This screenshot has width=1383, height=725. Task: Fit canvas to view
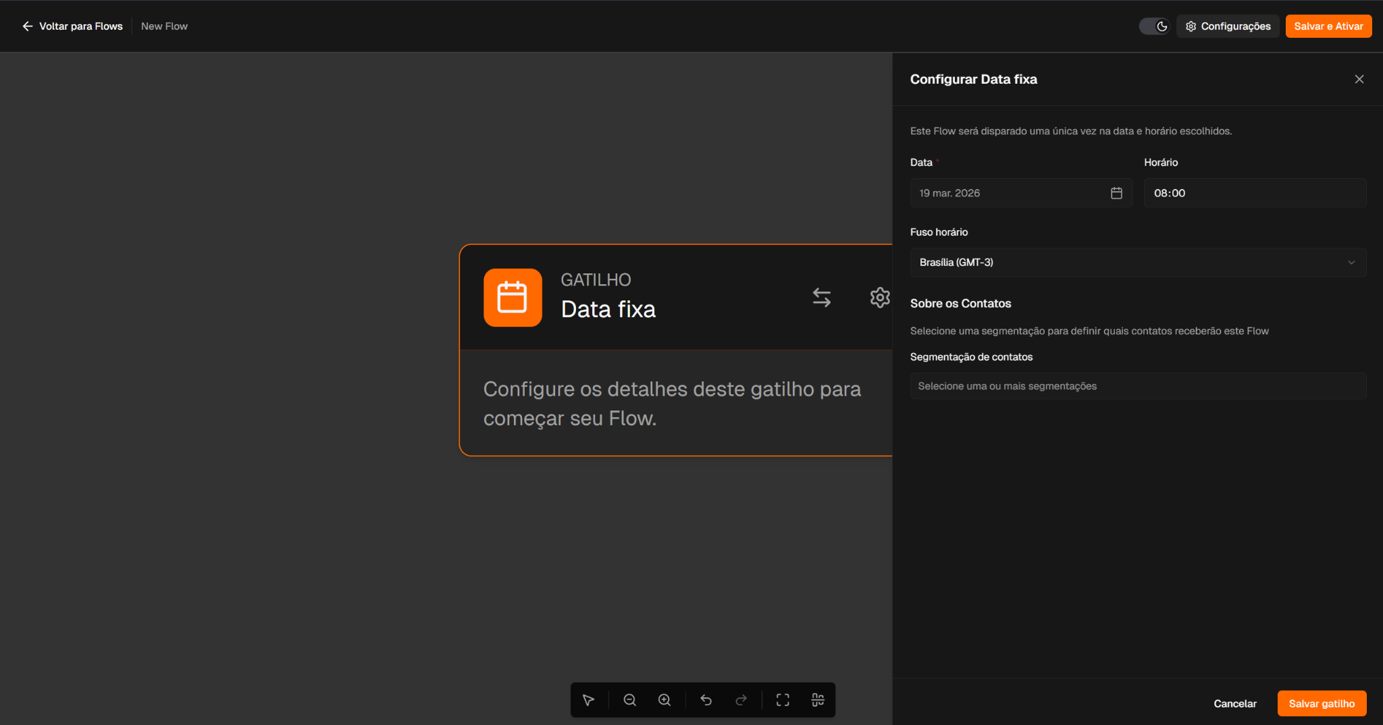pos(783,700)
